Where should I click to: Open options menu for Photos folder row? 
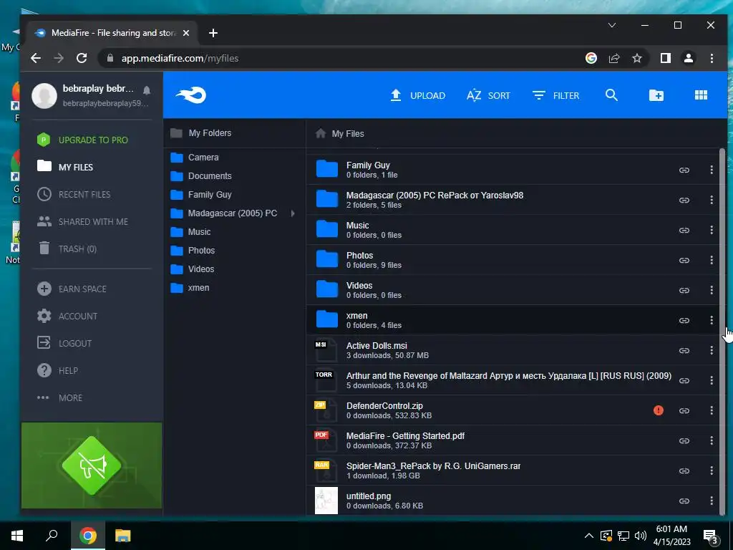(x=712, y=260)
